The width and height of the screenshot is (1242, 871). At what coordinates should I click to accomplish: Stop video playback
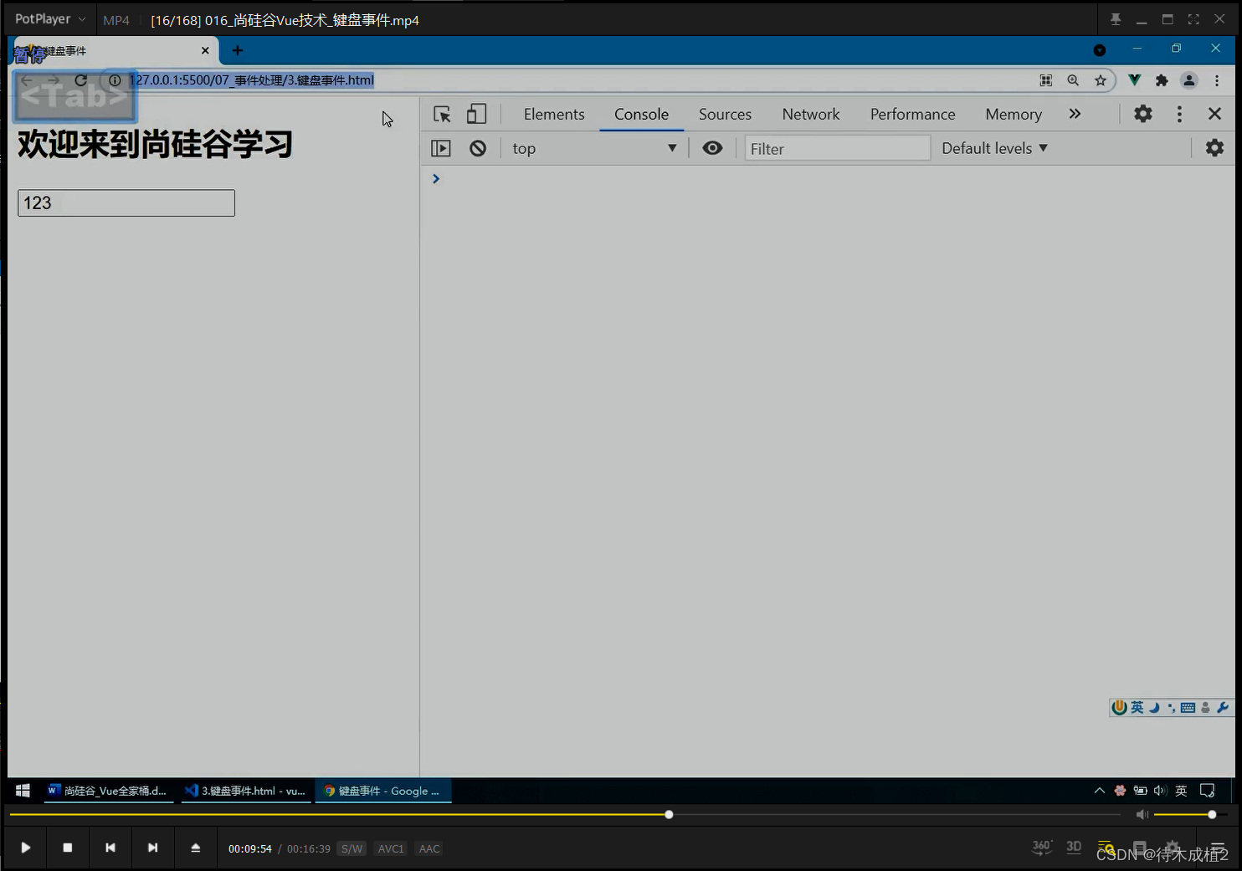[x=68, y=848]
